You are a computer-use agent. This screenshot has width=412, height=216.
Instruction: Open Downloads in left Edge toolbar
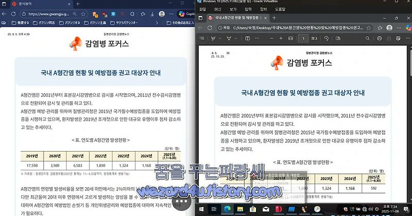[x=152, y=14]
